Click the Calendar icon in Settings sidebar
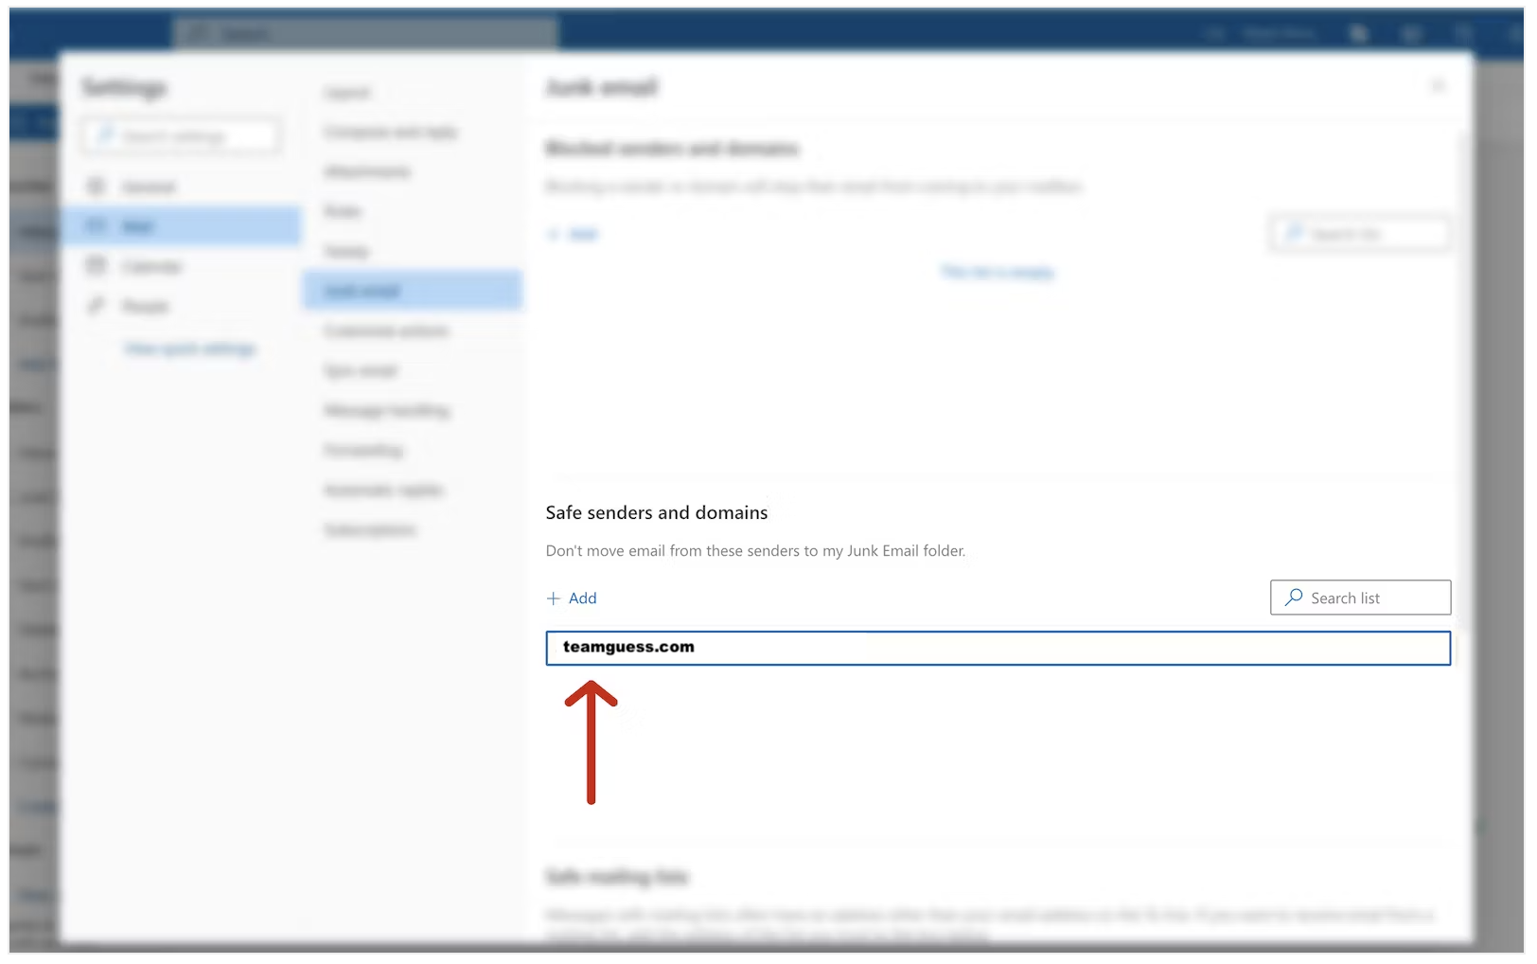The width and height of the screenshot is (1537, 964). 96,266
